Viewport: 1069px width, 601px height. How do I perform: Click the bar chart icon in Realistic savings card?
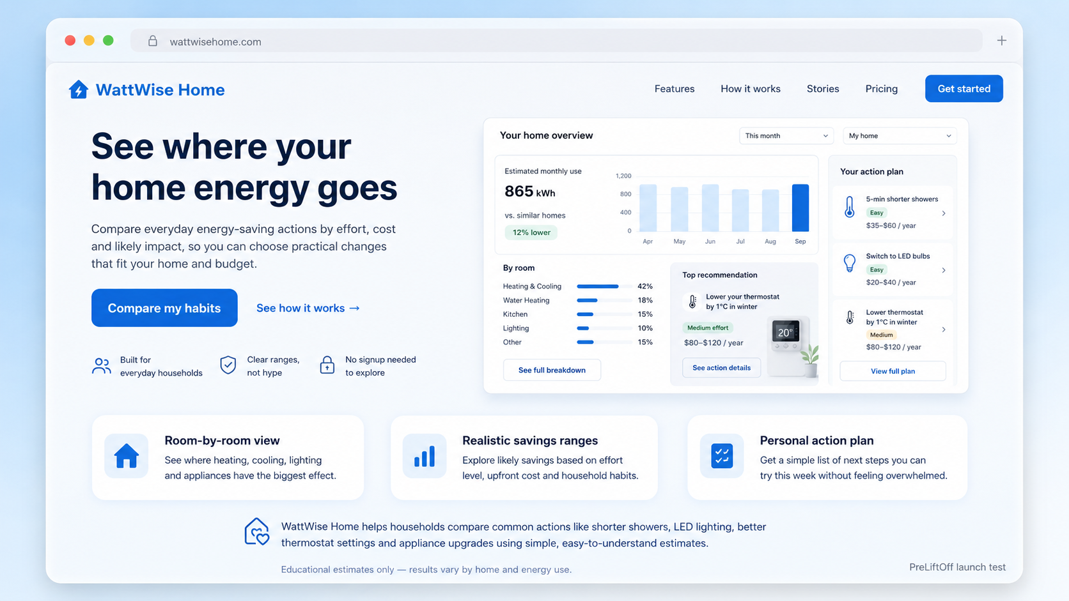point(425,456)
